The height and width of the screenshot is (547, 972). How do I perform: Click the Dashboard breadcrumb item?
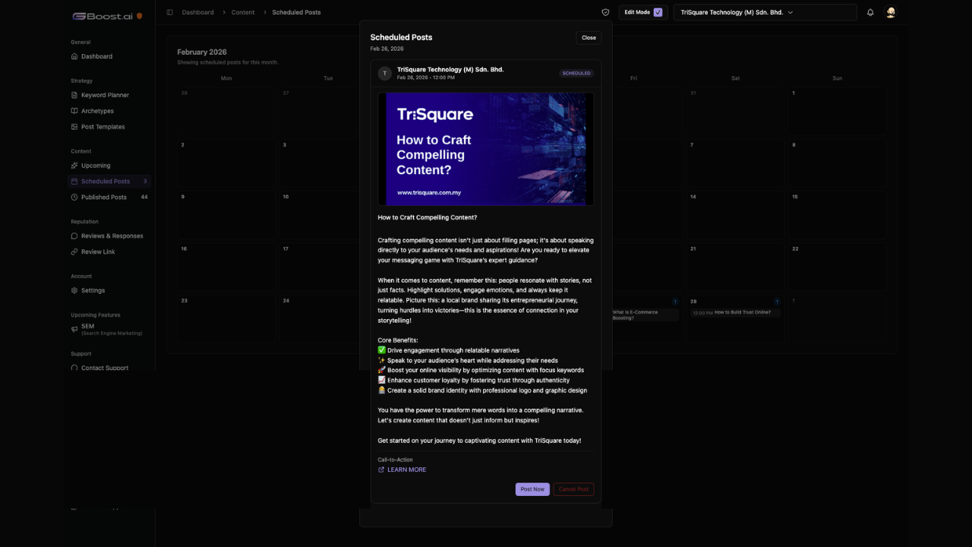197,12
